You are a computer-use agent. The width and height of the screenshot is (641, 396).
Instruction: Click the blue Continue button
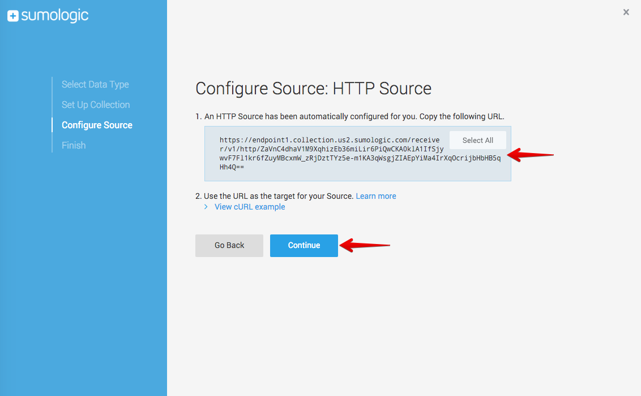point(304,246)
